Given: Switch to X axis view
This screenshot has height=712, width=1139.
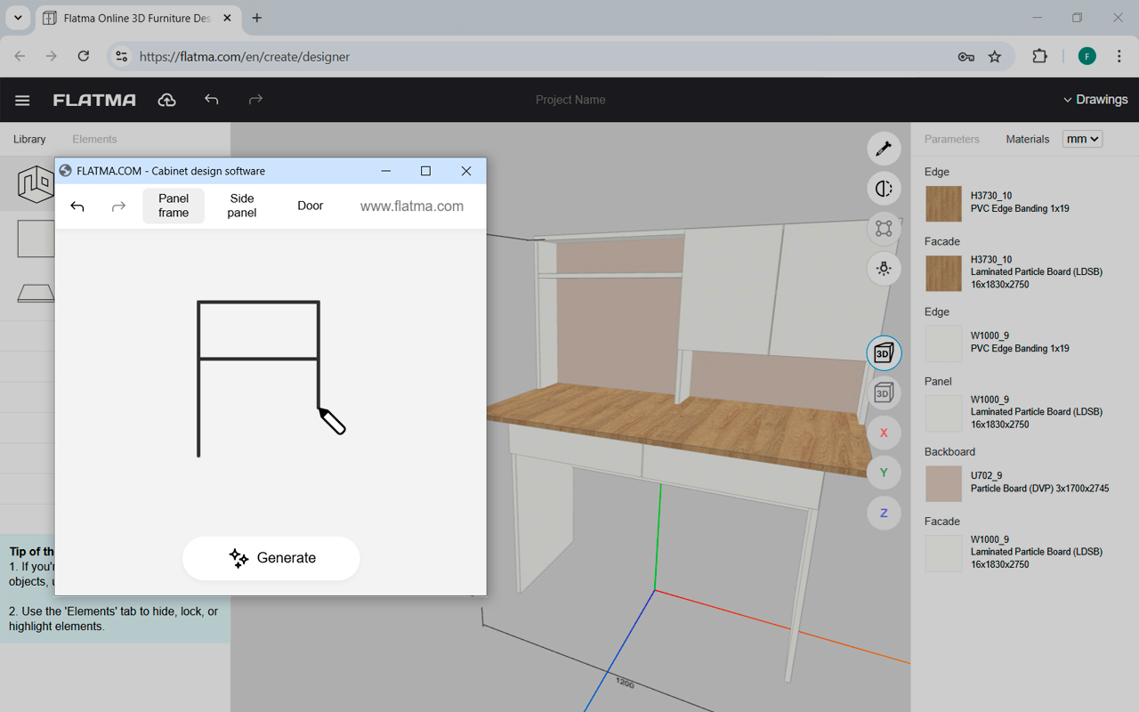Looking at the screenshot, I should tap(884, 433).
